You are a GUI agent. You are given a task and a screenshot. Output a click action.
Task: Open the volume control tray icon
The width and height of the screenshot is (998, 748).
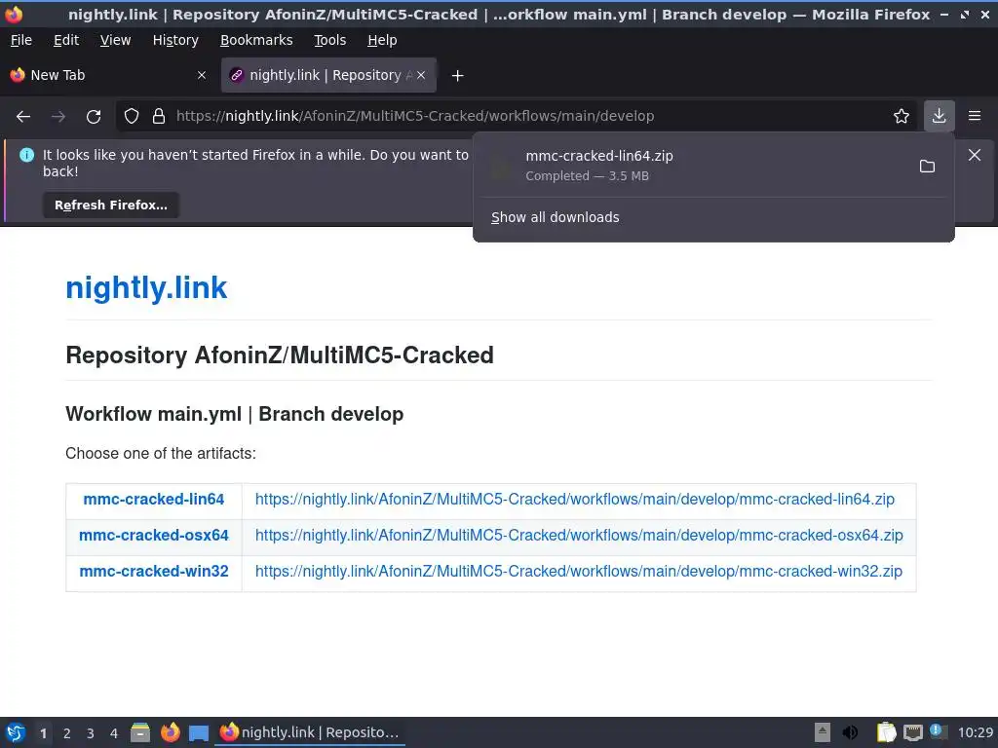[850, 732]
